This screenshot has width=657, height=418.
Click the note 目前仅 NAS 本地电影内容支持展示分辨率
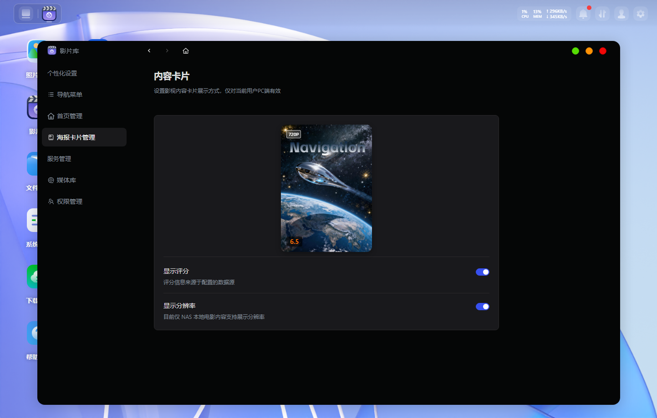coord(214,317)
